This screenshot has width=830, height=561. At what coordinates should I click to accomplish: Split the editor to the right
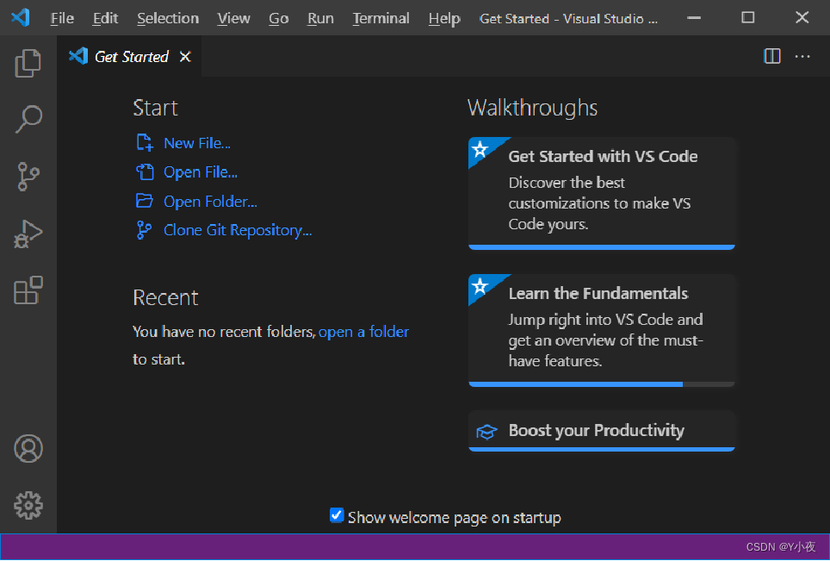772,56
